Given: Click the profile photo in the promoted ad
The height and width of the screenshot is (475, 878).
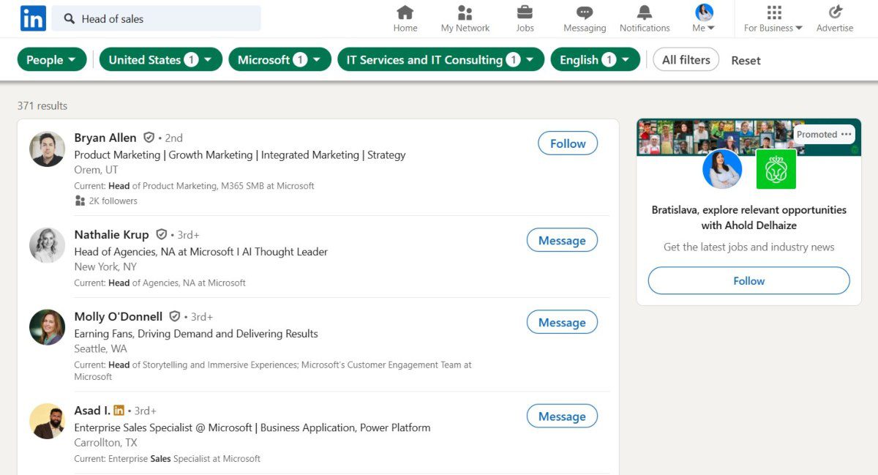Looking at the screenshot, I should (x=722, y=169).
